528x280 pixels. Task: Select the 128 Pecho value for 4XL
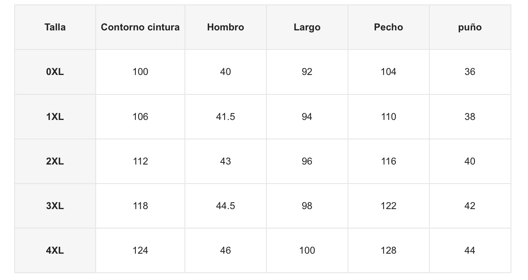[388, 250]
